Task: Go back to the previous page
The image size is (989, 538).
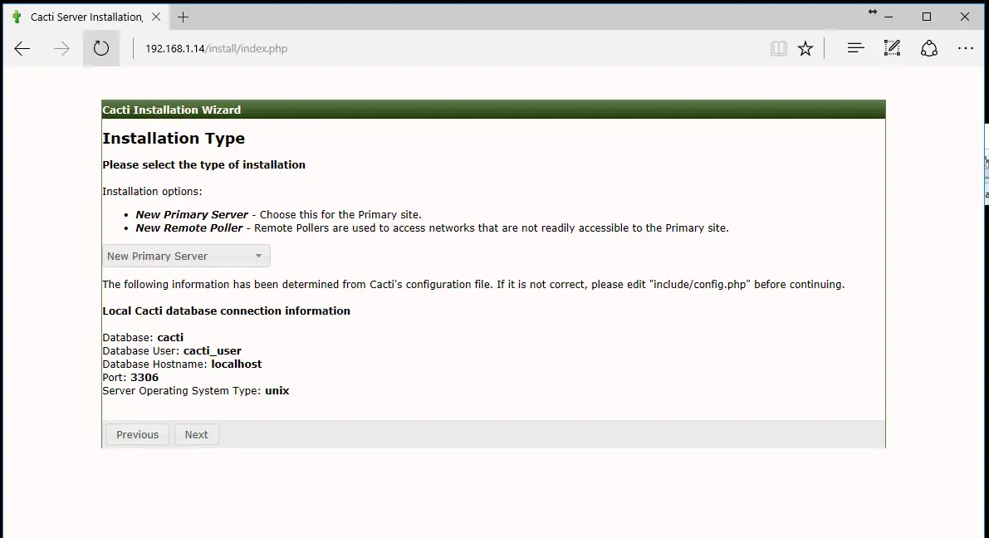Action: pos(22,48)
